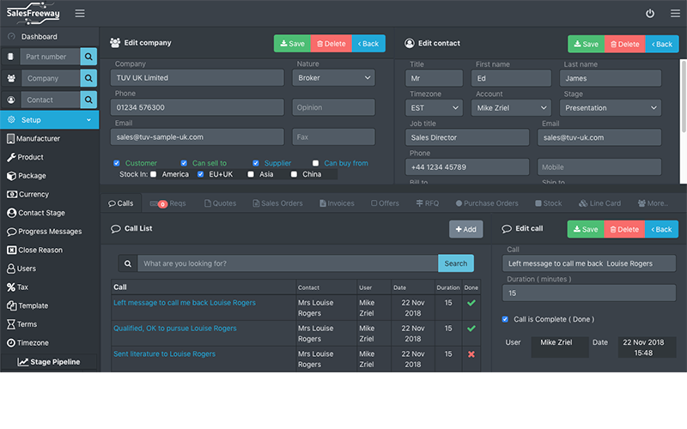Uncheck the Supplier checkbox
Screen dimensions: 687x429
pos(256,163)
